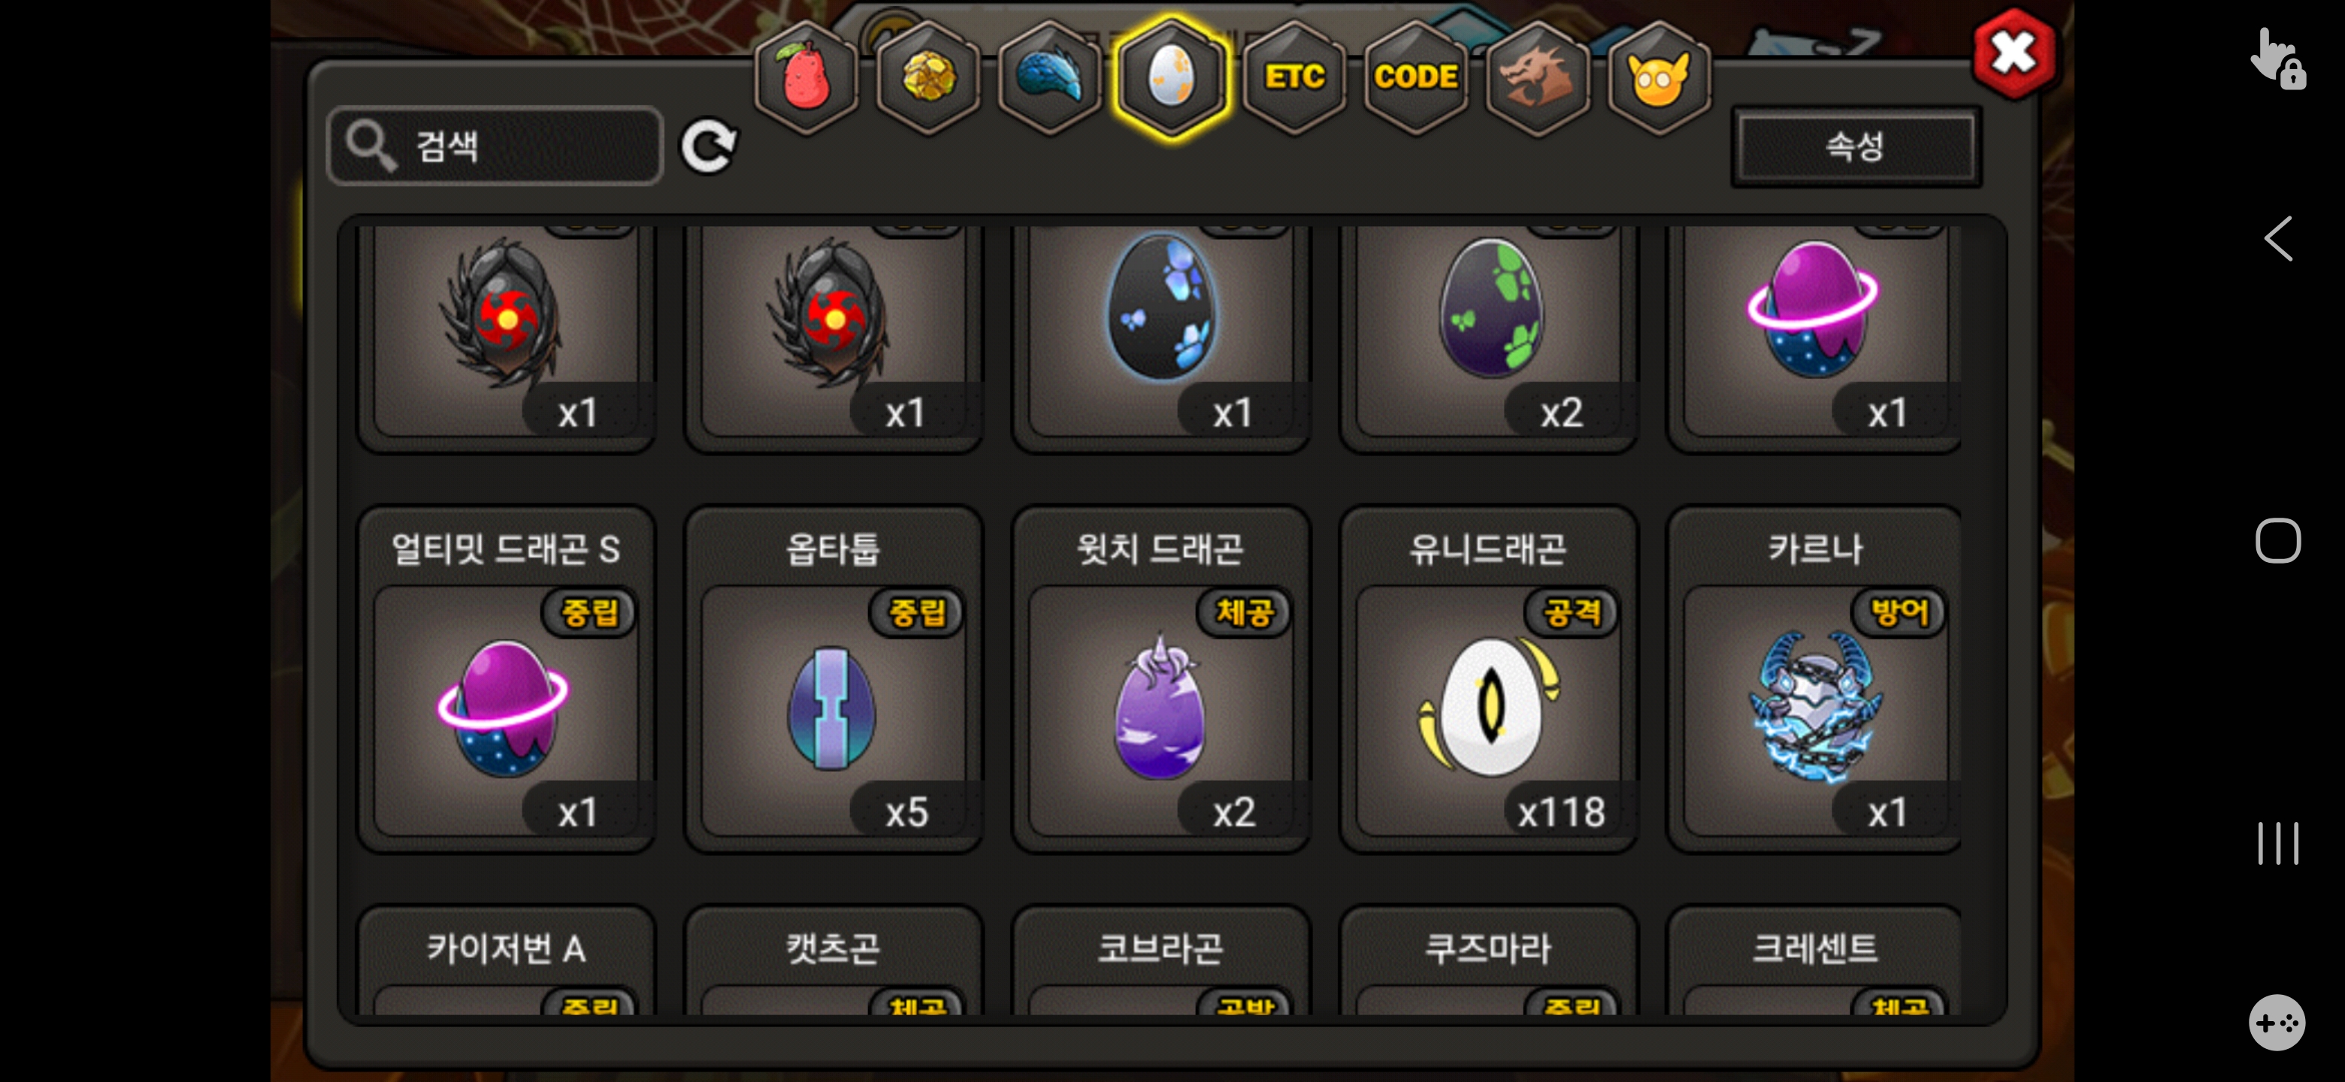This screenshot has height=1082, width=2345.
Task: Open the red fruit food tab
Action: [x=805, y=77]
